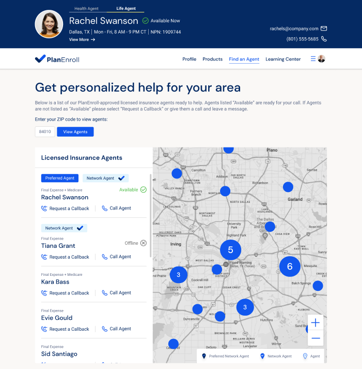The image size is (362, 369).
Task: Click callback phone icon for Kara Bass
Action: (x=44, y=293)
